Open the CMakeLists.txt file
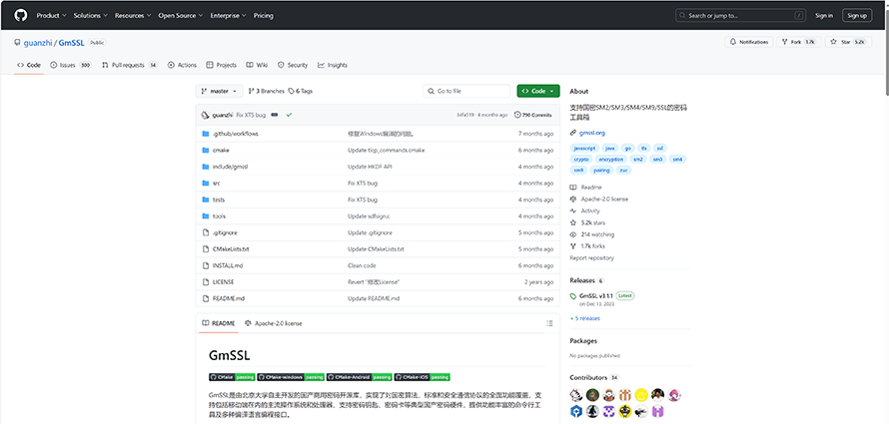Viewport: 889px width, 424px height. pos(231,249)
